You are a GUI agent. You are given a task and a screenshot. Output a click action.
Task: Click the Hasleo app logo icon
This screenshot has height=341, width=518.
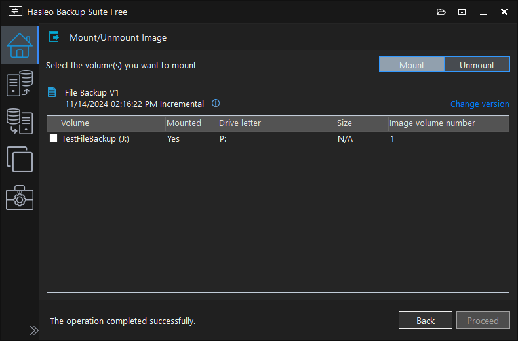(15, 12)
